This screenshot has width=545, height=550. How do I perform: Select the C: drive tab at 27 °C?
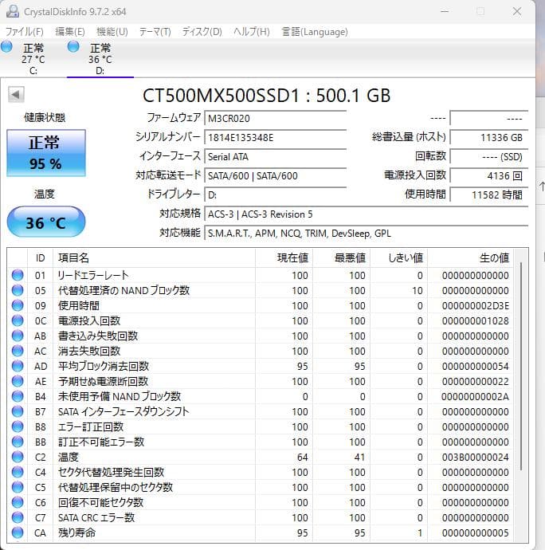(x=33, y=58)
